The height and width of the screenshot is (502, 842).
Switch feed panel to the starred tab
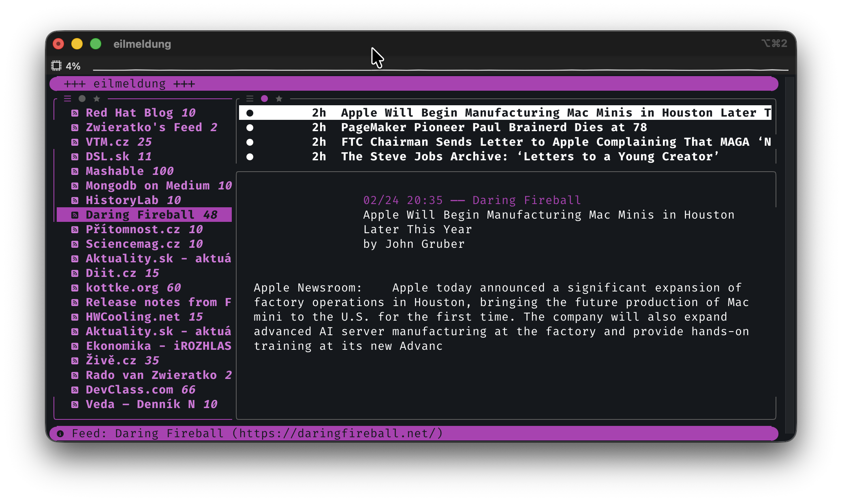point(97,98)
